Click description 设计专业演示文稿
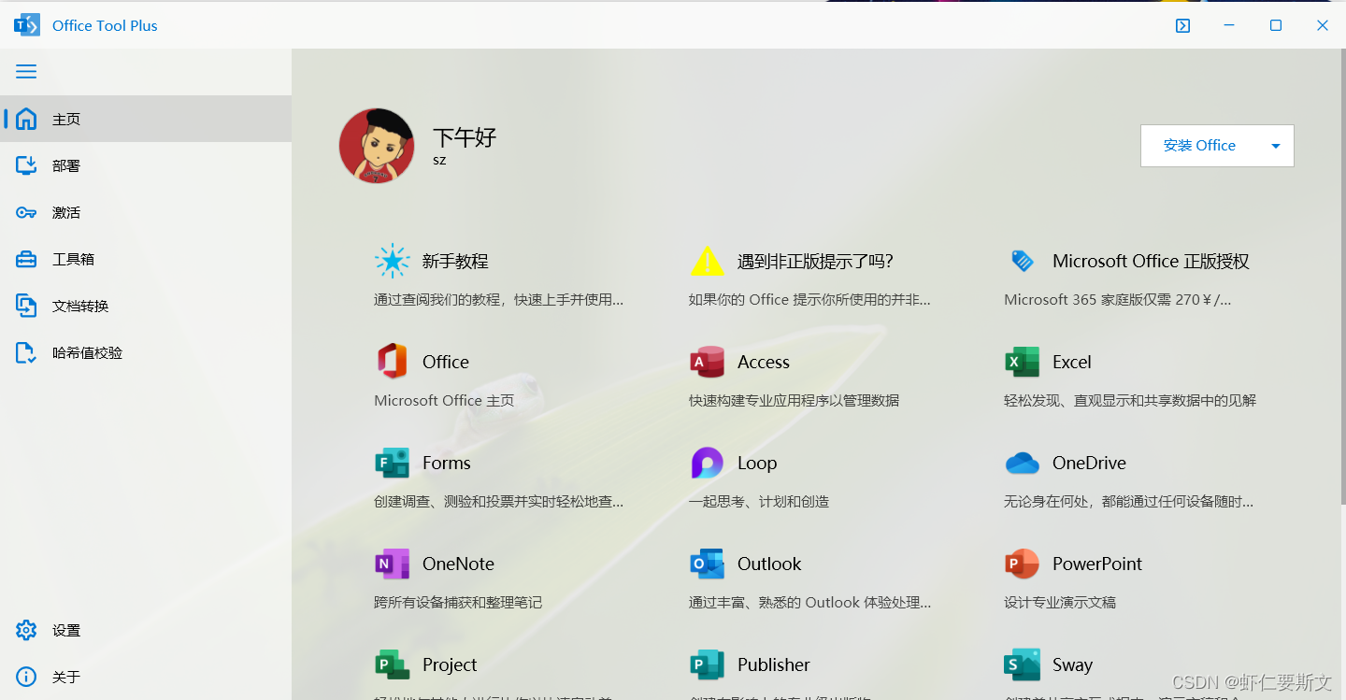 point(1060,602)
